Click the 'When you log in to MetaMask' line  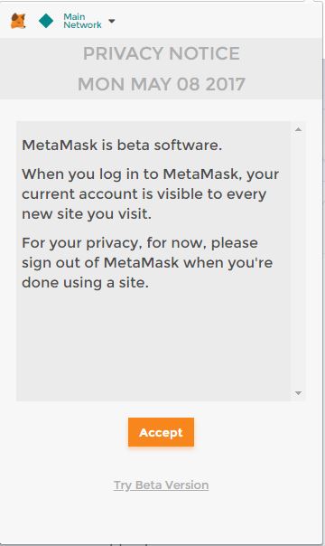coord(150,174)
